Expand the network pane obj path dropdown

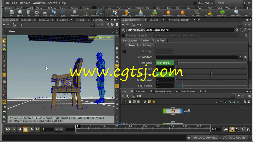233,96
